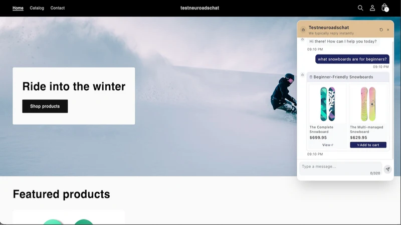
Task: Click The Multi-managed Snowboard product name
Action: click(x=366, y=129)
